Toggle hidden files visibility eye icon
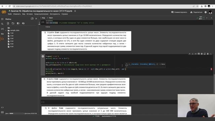The height and width of the screenshot is (121, 215). (x=23, y=24)
